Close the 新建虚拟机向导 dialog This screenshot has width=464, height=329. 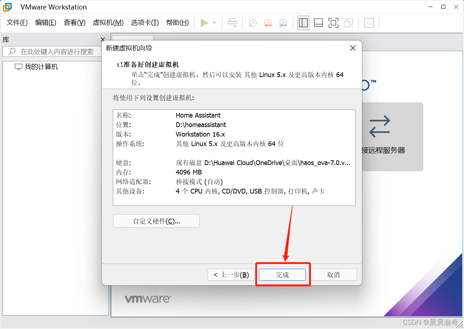[x=353, y=48]
